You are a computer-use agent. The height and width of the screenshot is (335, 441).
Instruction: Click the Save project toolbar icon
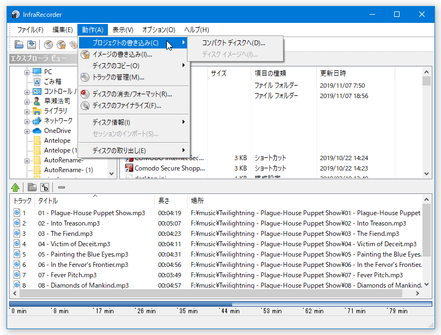tap(32, 44)
